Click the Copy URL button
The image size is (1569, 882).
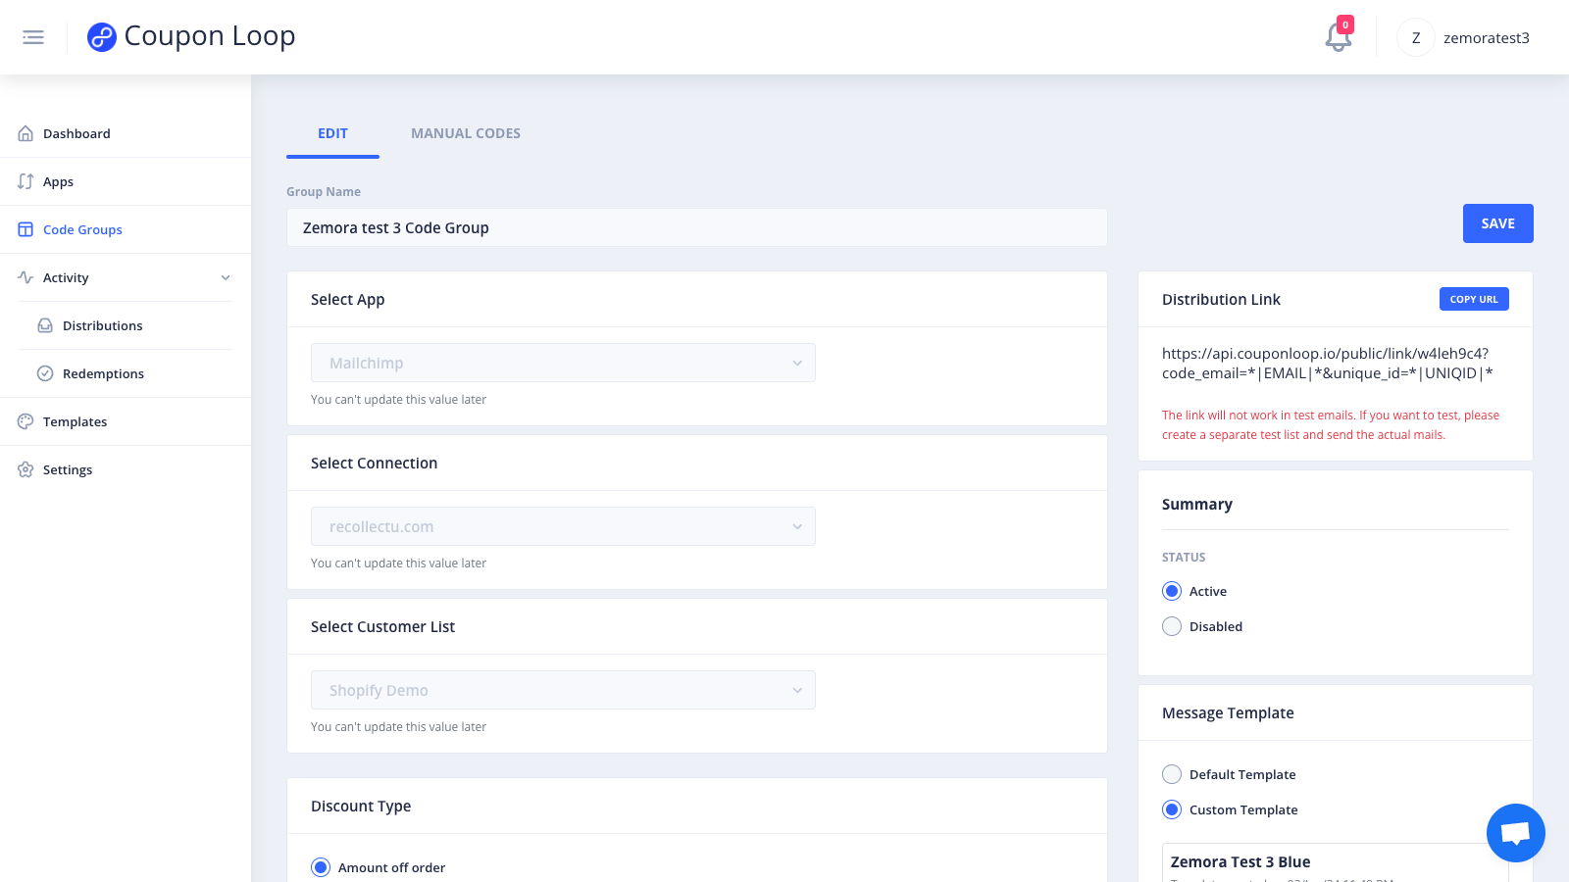pos(1474,299)
